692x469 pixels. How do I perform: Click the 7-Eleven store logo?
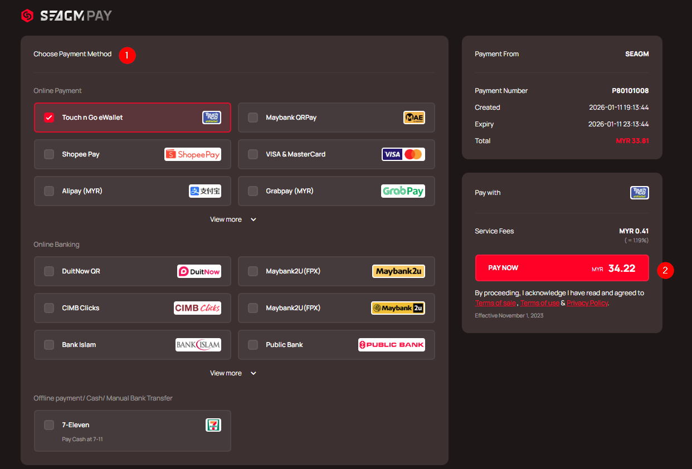(213, 425)
